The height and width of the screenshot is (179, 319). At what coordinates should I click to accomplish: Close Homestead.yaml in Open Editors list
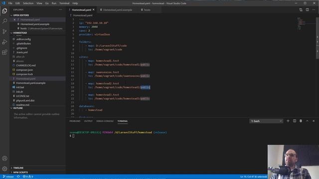(x=14, y=20)
